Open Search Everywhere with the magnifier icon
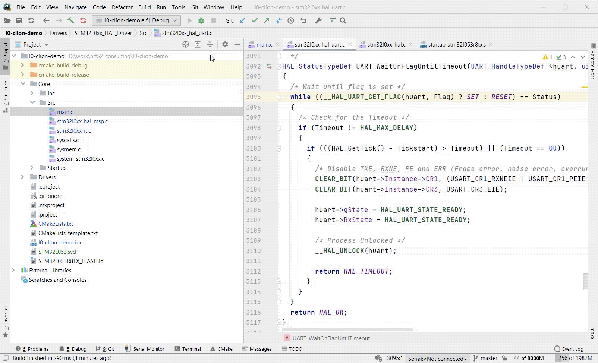 (342, 20)
